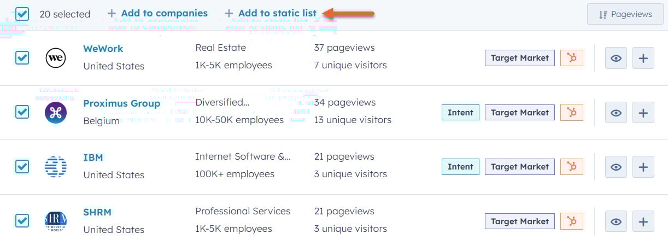668x245 pixels.
Task: Click the Target Market tag on Proximus Group
Action: point(520,113)
